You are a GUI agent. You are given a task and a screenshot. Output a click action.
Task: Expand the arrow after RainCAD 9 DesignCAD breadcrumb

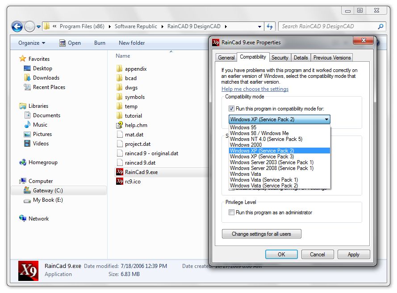click(226, 26)
